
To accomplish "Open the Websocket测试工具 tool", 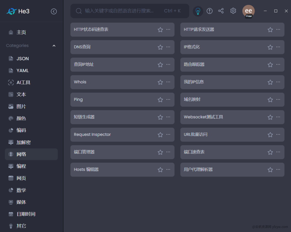I will click(x=203, y=117).
